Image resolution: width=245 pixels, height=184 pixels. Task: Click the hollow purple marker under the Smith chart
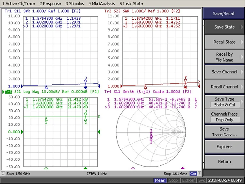[133, 168]
